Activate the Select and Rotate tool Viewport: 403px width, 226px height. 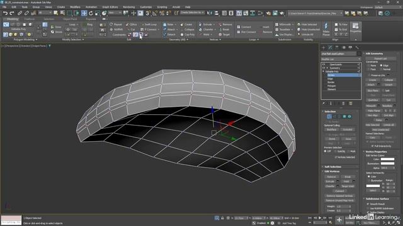(91, 13)
